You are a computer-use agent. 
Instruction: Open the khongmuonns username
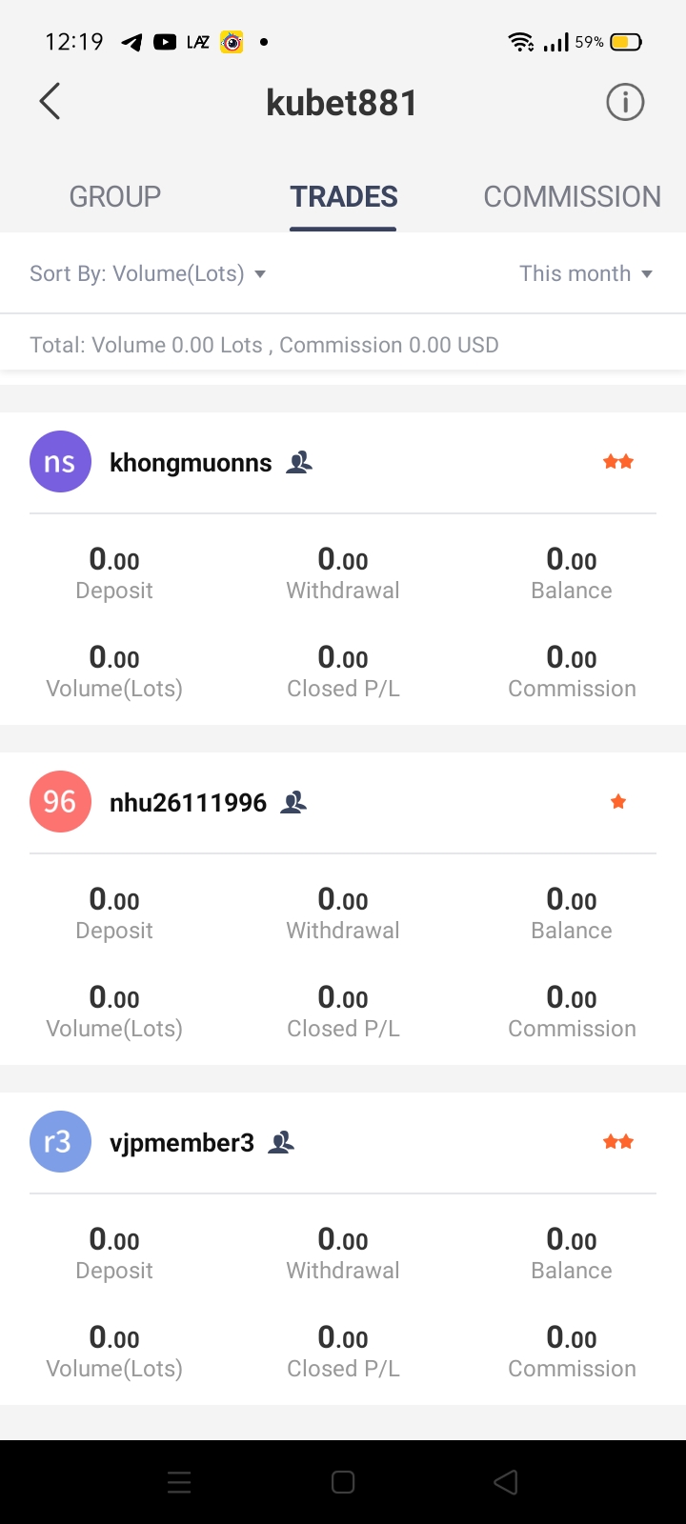191,463
